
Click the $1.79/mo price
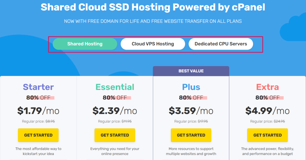(x=38, y=111)
